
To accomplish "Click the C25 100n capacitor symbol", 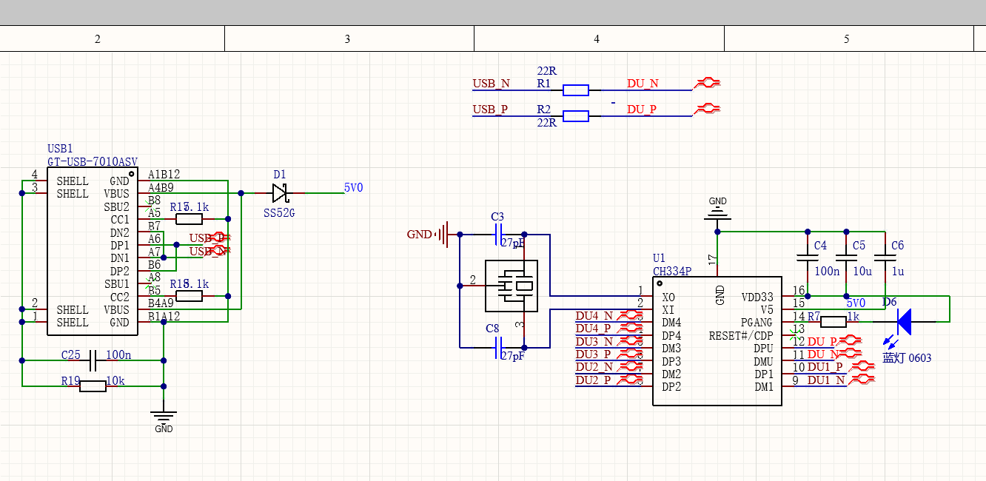I will point(93,360).
